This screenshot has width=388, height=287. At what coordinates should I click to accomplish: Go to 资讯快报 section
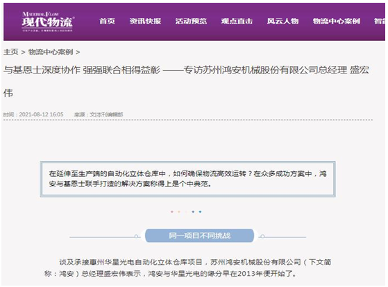(x=145, y=21)
